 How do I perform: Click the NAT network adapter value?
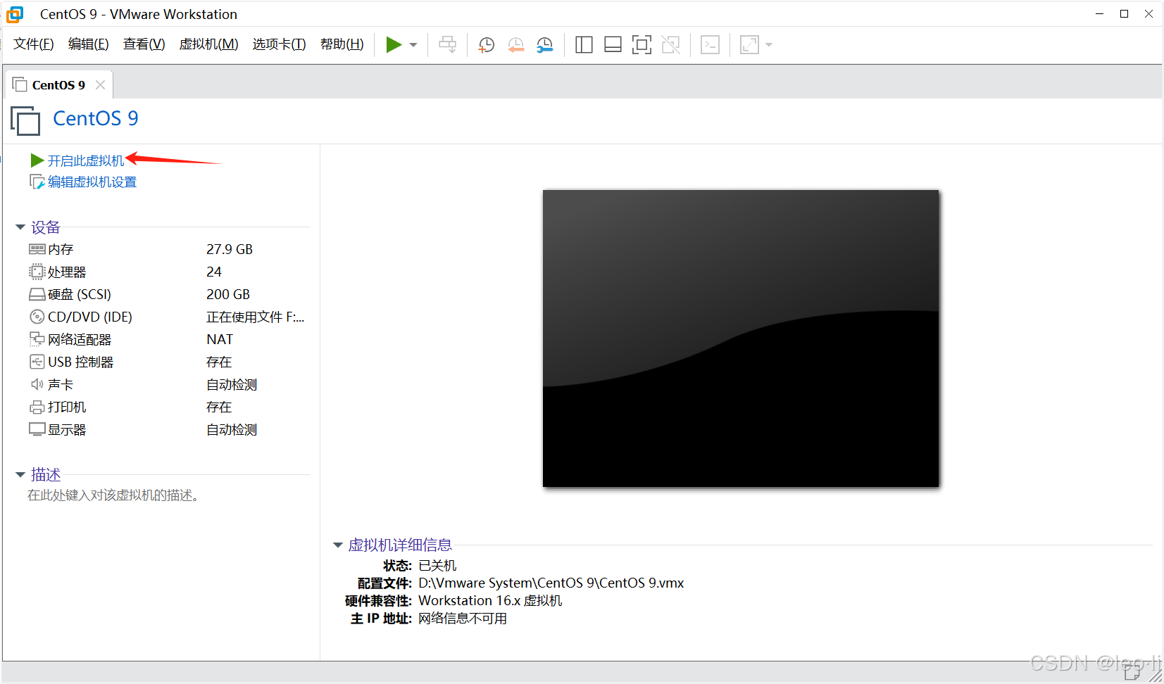pos(220,339)
